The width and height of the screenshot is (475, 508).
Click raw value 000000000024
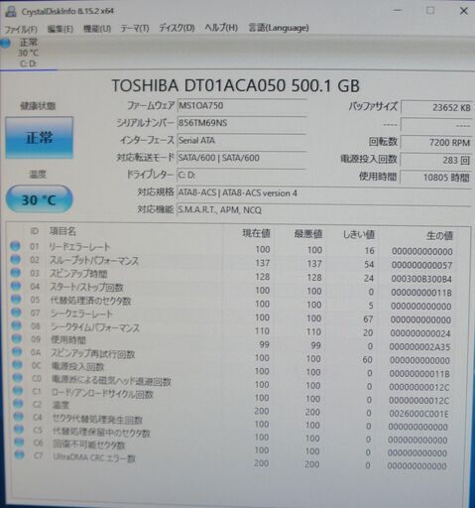(420, 333)
